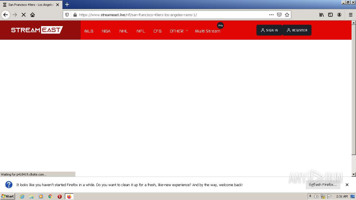Open the Action Center flag icon
The width and height of the screenshot is (356, 200).
(x=330, y=196)
